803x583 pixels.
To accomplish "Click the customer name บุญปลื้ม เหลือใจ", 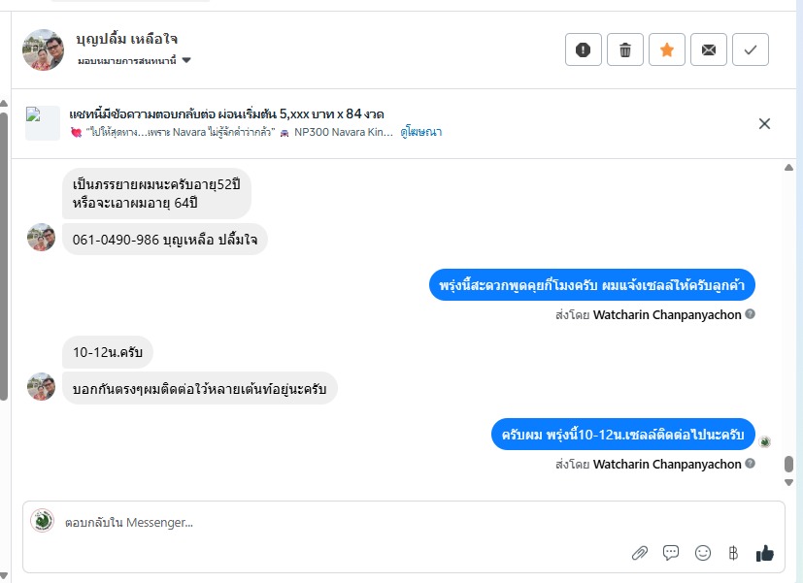I will [x=126, y=40].
